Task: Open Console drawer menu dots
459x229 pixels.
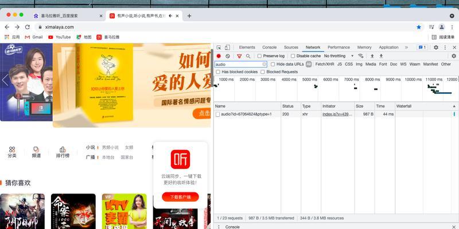Action: [x=219, y=227]
